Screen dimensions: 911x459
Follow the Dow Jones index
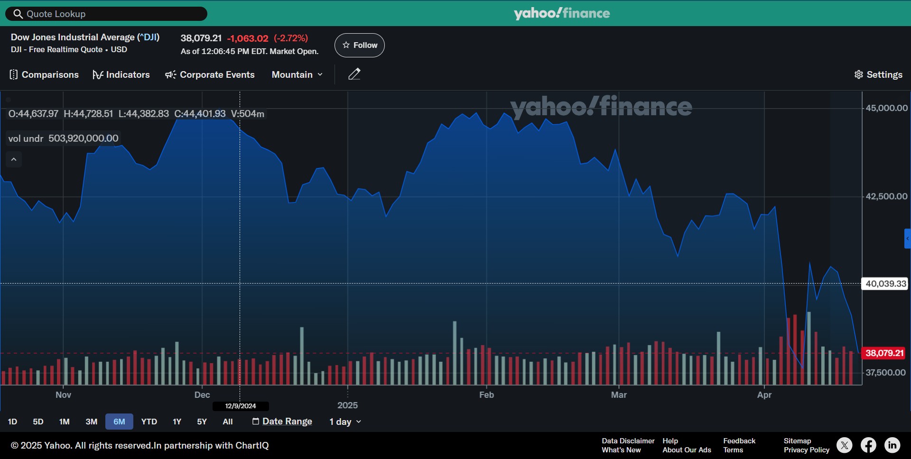pos(360,45)
